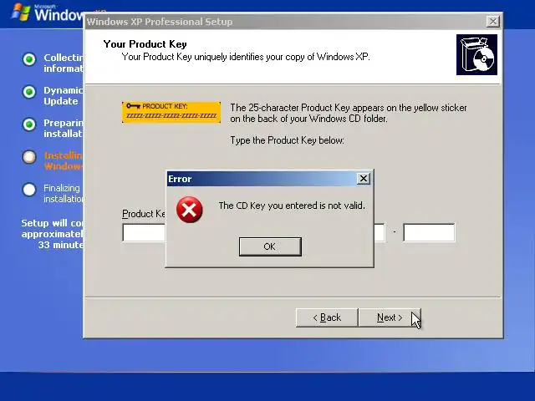Screen dimensions: 535x401
Task: Click the CD software box icon
Action: click(476, 54)
